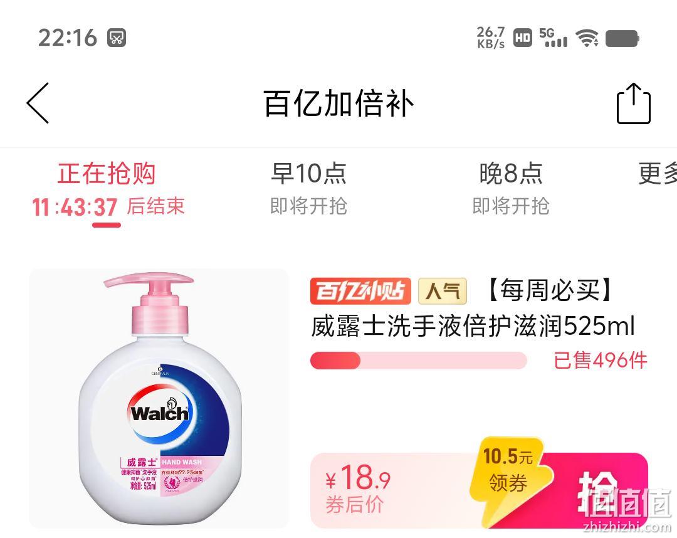Tap the screenshot indicator icon in status bar
Screen dimensions: 677x538
click(117, 38)
